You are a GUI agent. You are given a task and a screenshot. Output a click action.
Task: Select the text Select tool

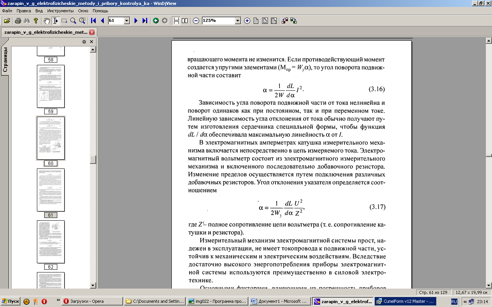55,21
